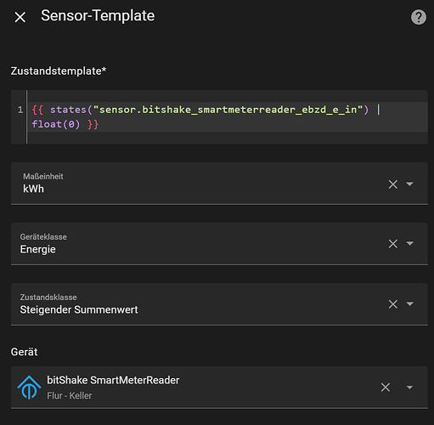Clear the kWh Maßeinheit value
Image resolution: width=434 pixels, height=425 pixels.
(x=393, y=184)
